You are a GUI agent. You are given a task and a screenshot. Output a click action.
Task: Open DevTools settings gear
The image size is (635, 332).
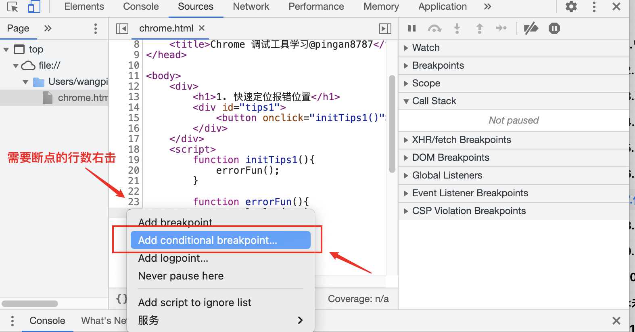click(x=571, y=6)
